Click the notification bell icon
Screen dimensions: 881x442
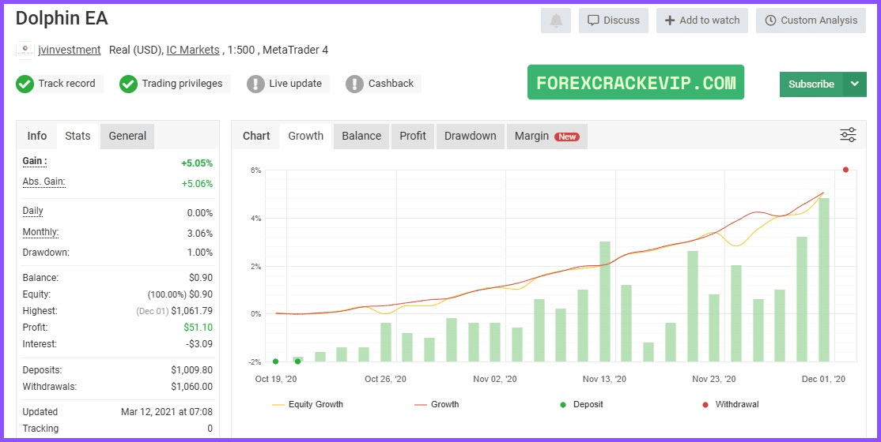556,21
